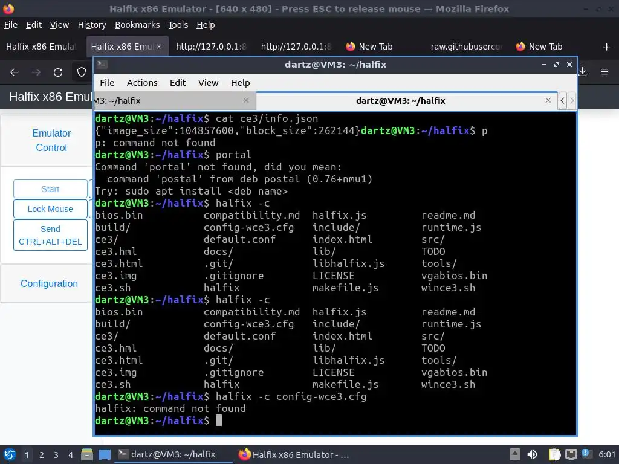
Task: Close the right terminal tab dartz@VM3
Action: tap(548, 101)
